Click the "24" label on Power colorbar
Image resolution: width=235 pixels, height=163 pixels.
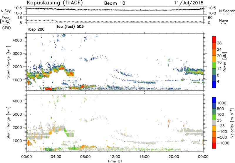219,49
